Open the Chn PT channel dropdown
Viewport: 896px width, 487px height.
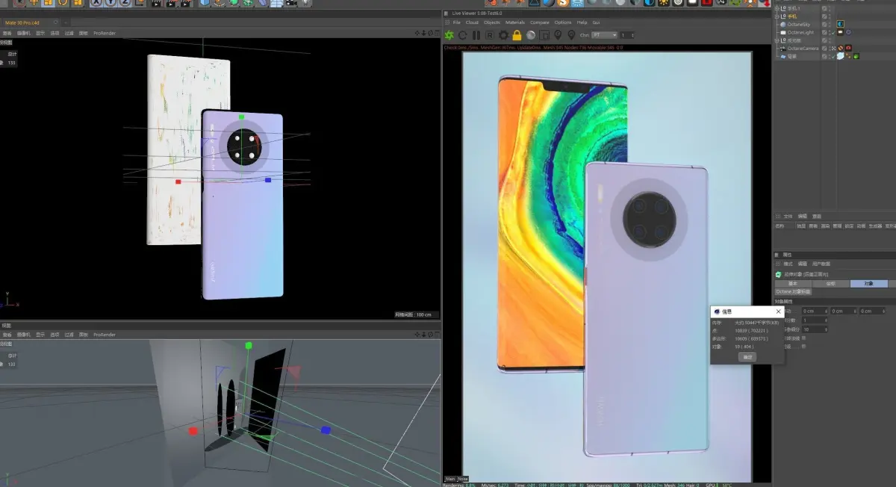coord(604,35)
